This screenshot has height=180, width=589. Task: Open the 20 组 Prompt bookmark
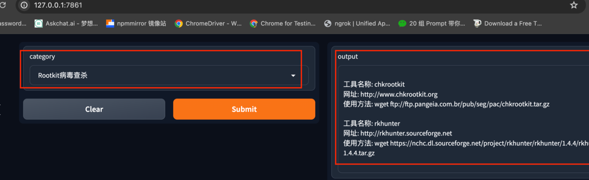pyautogui.click(x=432, y=23)
